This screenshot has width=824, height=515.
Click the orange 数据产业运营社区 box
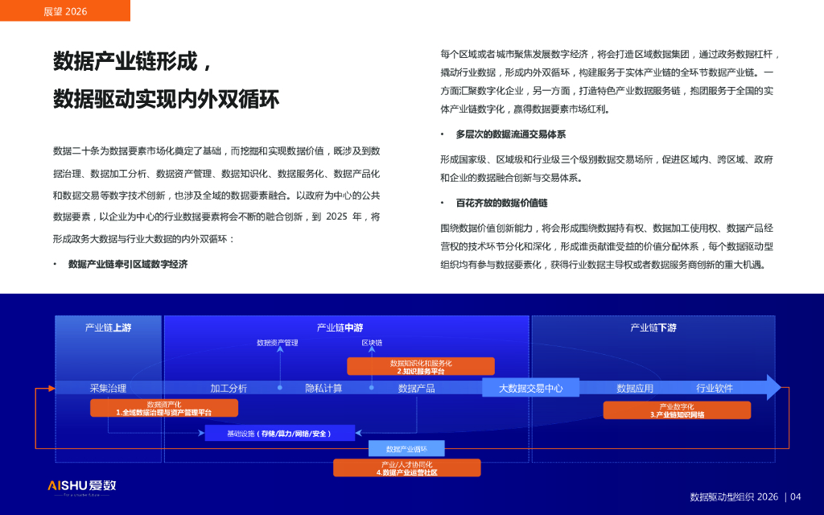click(406, 468)
